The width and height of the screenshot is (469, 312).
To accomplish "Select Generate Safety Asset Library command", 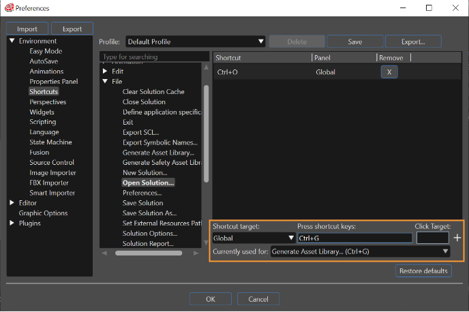I will point(162,163).
